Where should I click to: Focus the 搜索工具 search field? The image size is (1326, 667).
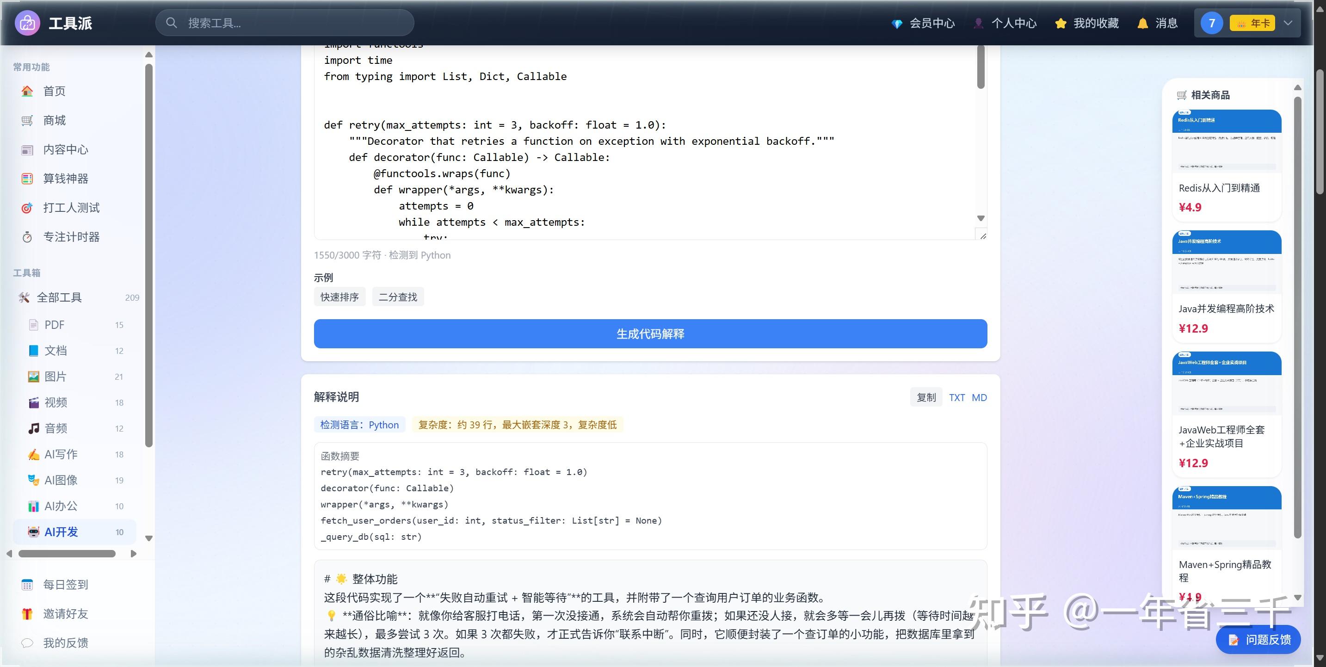point(284,23)
